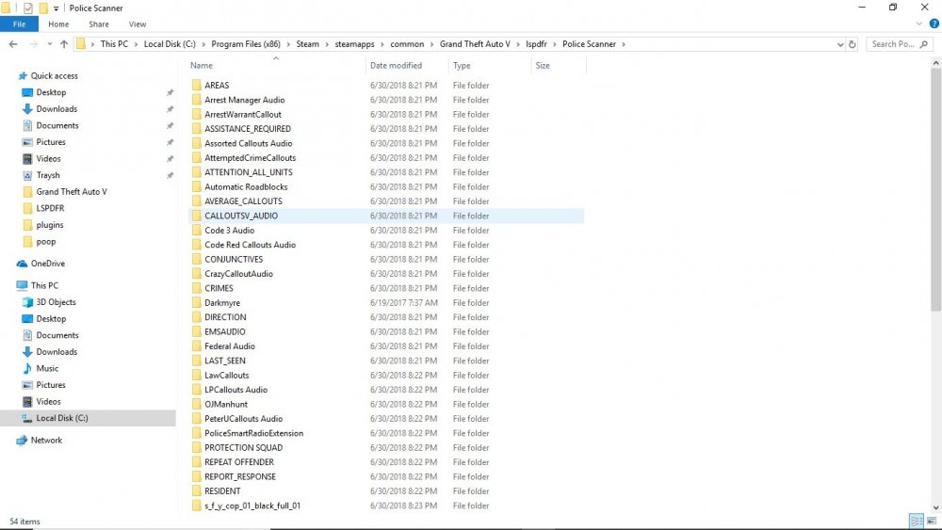Click the Pictures icon under Quick access

click(27, 142)
